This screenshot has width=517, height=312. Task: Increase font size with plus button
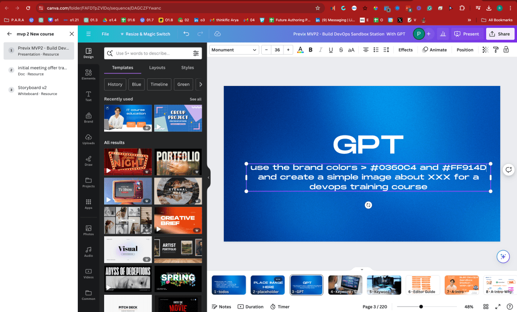288,50
